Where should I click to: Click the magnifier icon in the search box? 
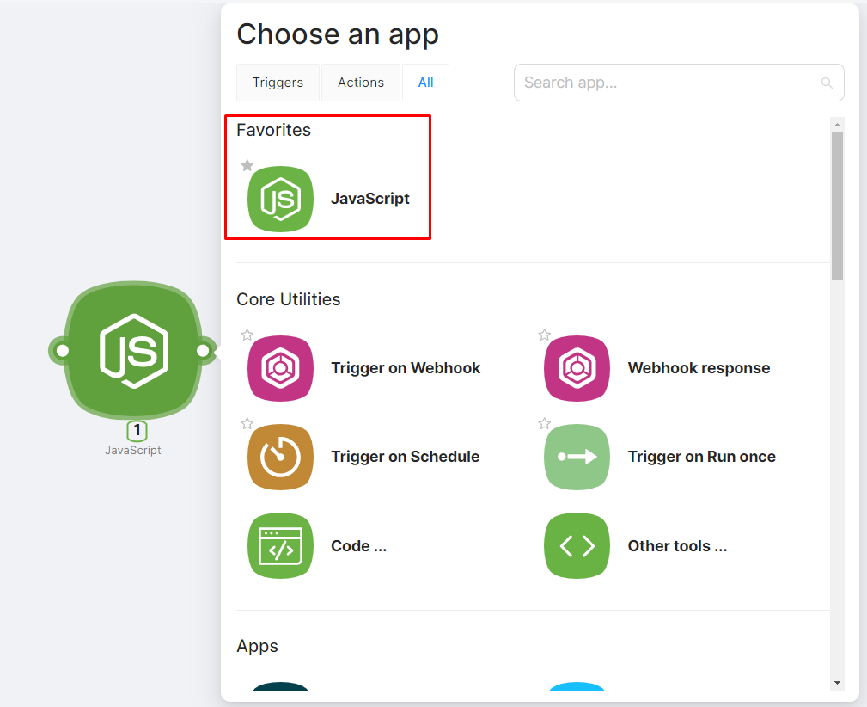[x=827, y=83]
